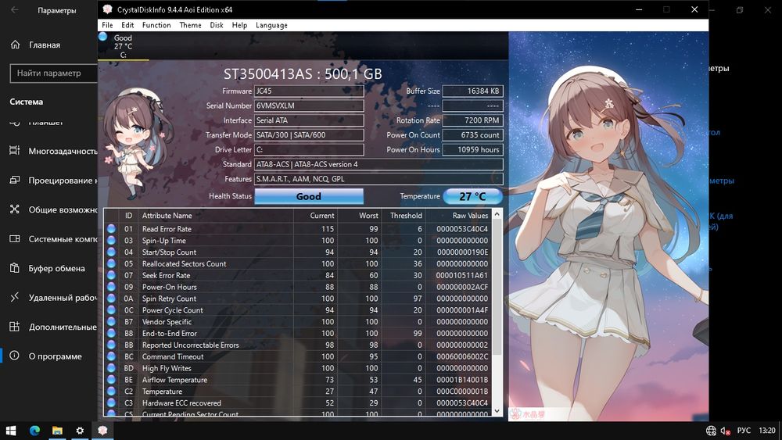This screenshot has height=440, width=782.
Task: Click the Power On Count 6735 field
Action: (472, 135)
